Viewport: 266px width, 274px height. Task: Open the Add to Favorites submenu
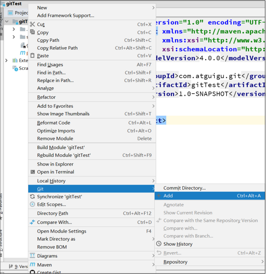[92, 106]
